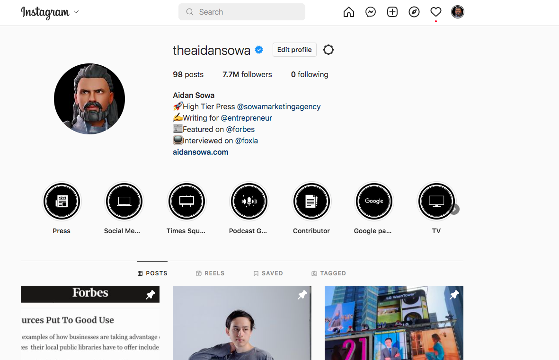The width and height of the screenshot is (559, 360).
Task: Click the theaidansowa username heading
Action: click(x=212, y=50)
